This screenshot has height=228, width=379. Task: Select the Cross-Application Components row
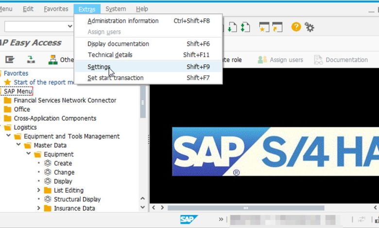pos(55,118)
